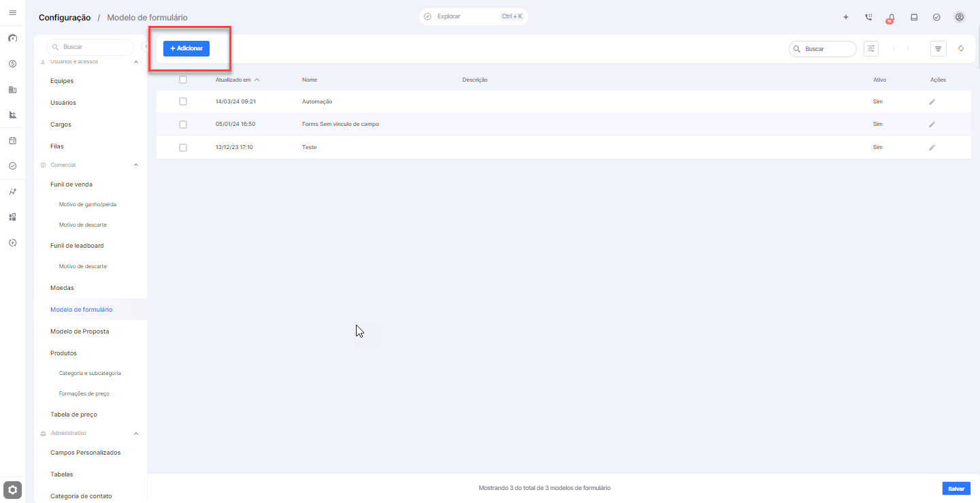Viewport: 980px width, 503px height.
Task: Click the blue Salvar button
Action: (956, 489)
